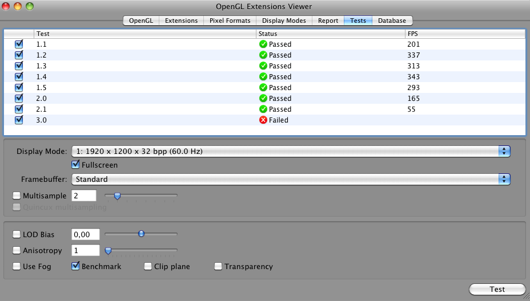
Task: Enable the LOD Bias checkbox
Action: coord(17,234)
